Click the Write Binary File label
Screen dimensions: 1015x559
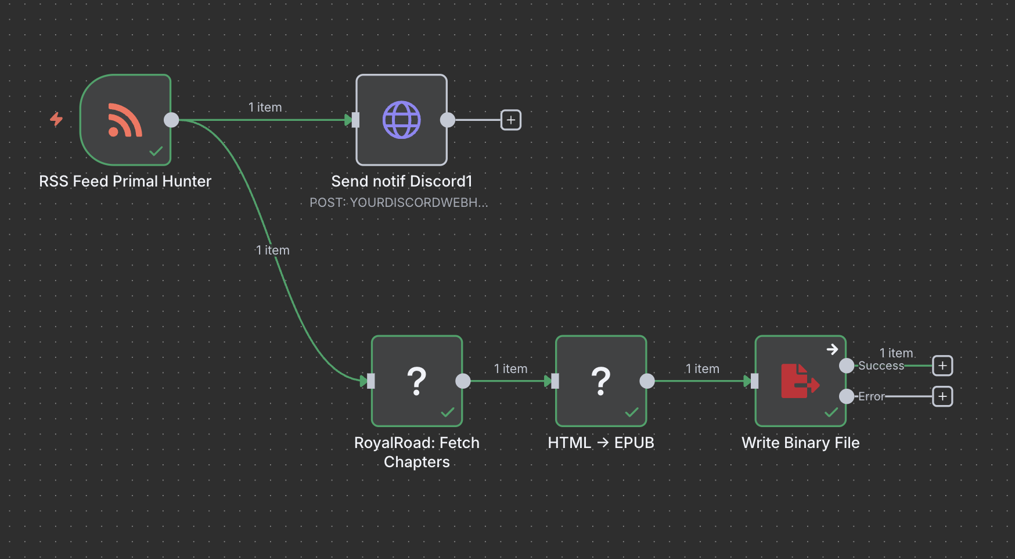[x=801, y=443]
